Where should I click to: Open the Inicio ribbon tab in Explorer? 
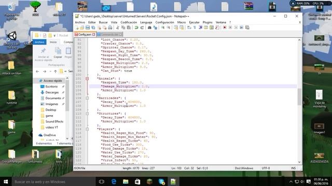coord(53,42)
